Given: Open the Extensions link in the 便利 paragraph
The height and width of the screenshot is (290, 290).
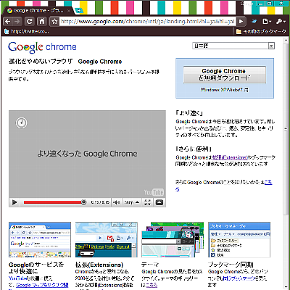Looking at the screenshot, I should (x=230, y=157).
